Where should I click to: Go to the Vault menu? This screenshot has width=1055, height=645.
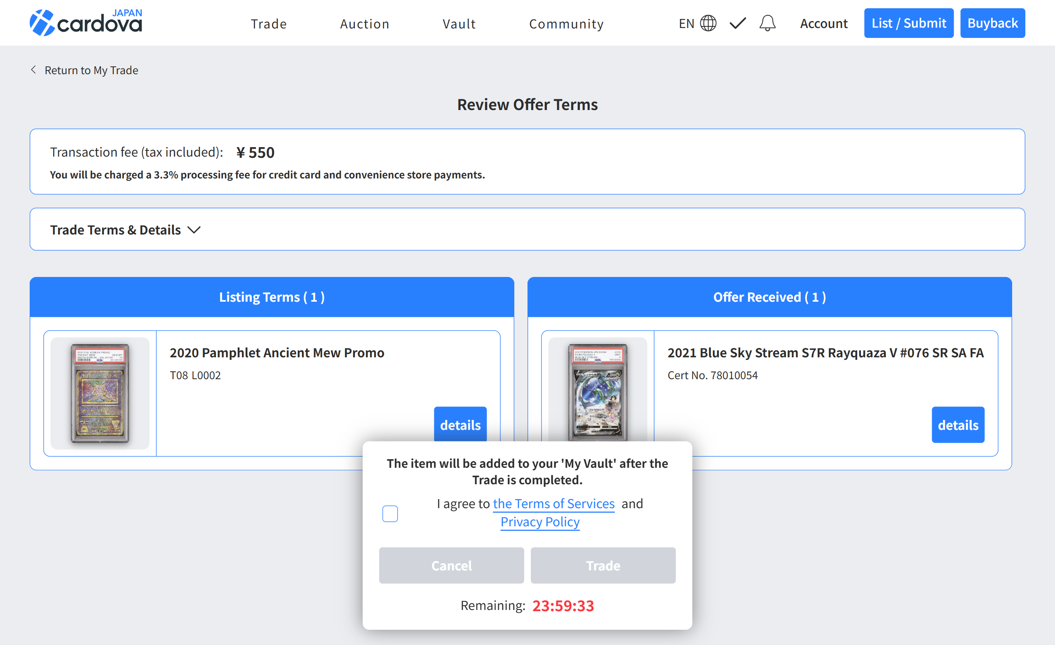(x=459, y=24)
